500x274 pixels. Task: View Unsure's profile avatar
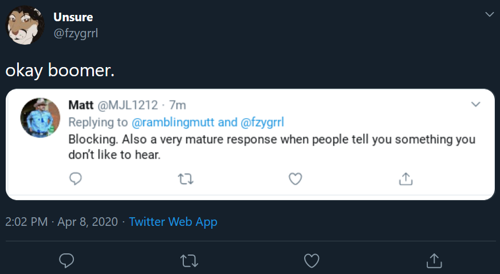(x=25, y=25)
